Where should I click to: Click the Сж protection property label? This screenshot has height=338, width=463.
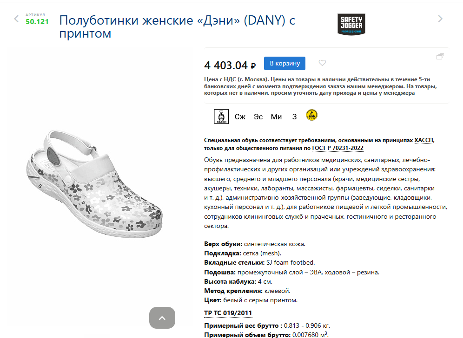point(240,117)
